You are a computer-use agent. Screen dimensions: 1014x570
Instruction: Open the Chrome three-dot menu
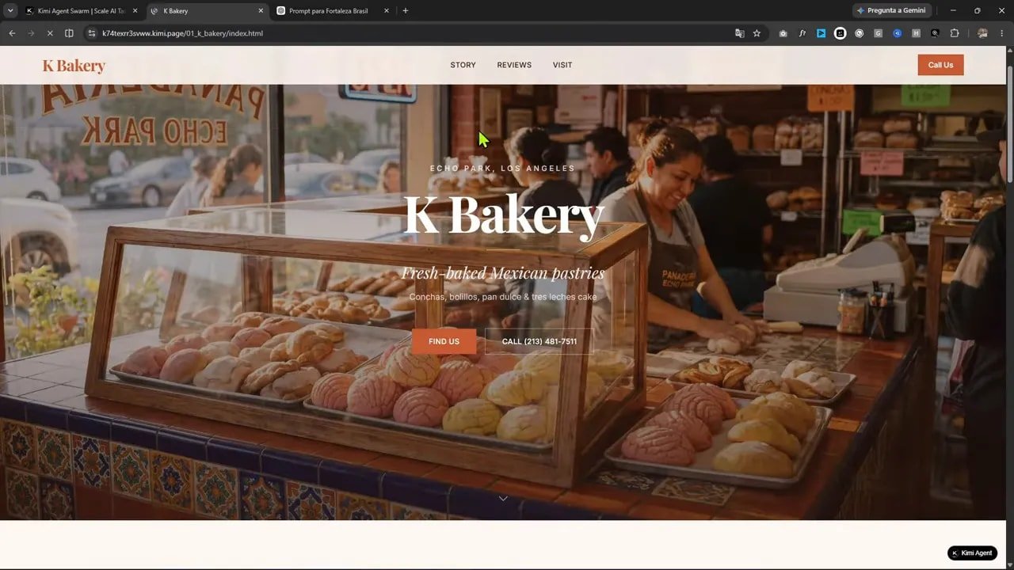point(1001,33)
